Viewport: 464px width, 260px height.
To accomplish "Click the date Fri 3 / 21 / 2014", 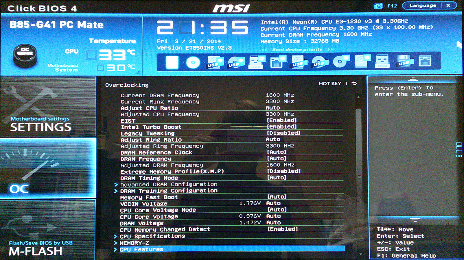I will pos(189,41).
